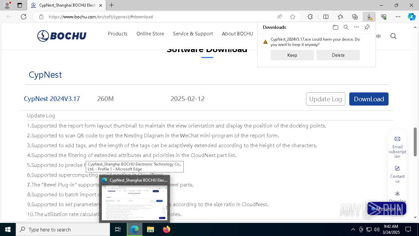Open Downloads toolbar button
The height and width of the screenshot is (236, 419).
coord(369,17)
